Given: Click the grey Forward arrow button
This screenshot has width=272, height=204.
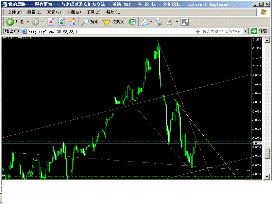Looking at the screenshot, I should coord(35,22).
